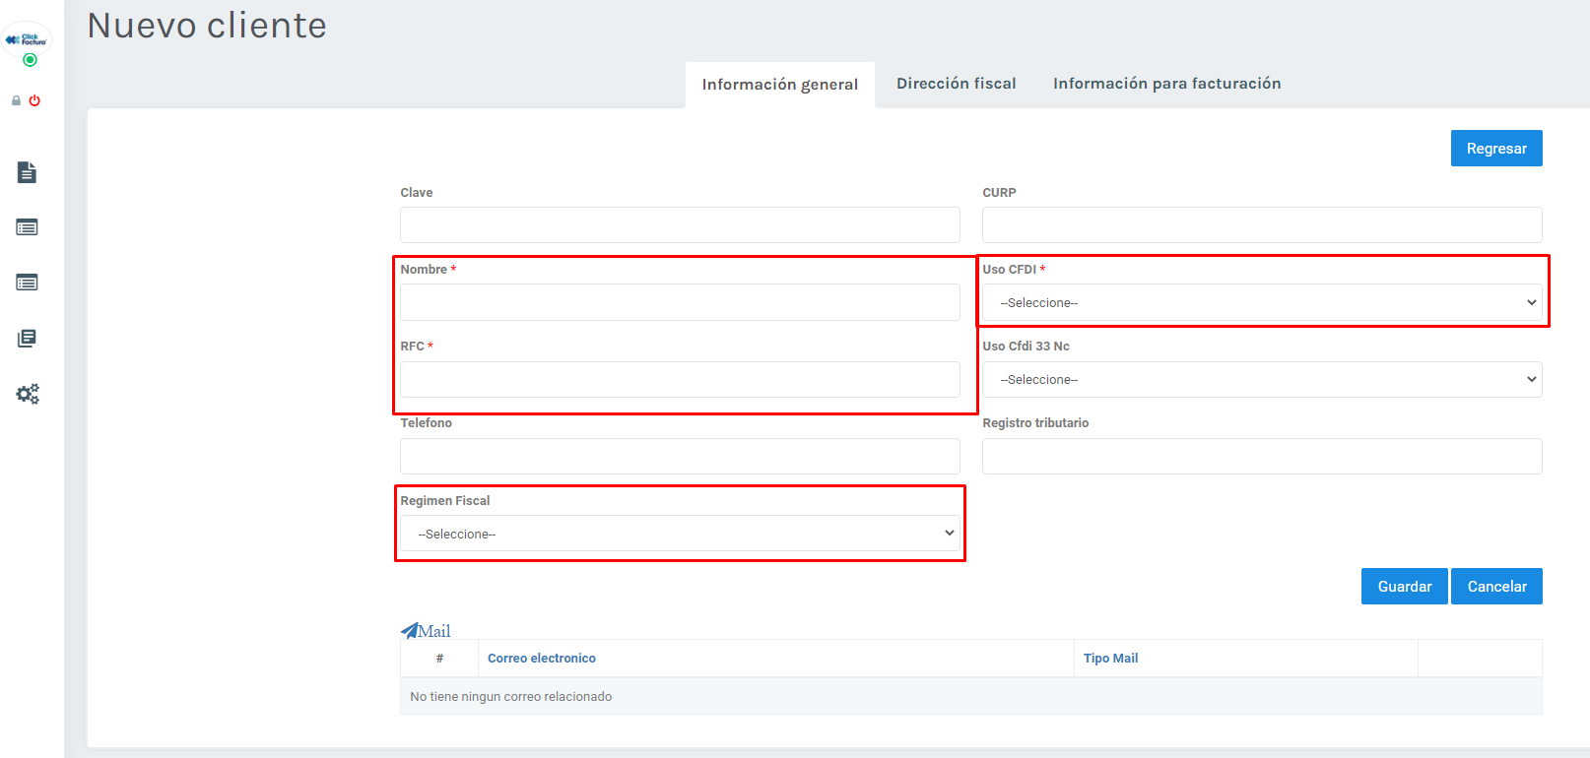Image resolution: width=1590 pixels, height=758 pixels.
Task: Open the Uso Cfdi 33 Nc dropdown
Action: [1261, 379]
